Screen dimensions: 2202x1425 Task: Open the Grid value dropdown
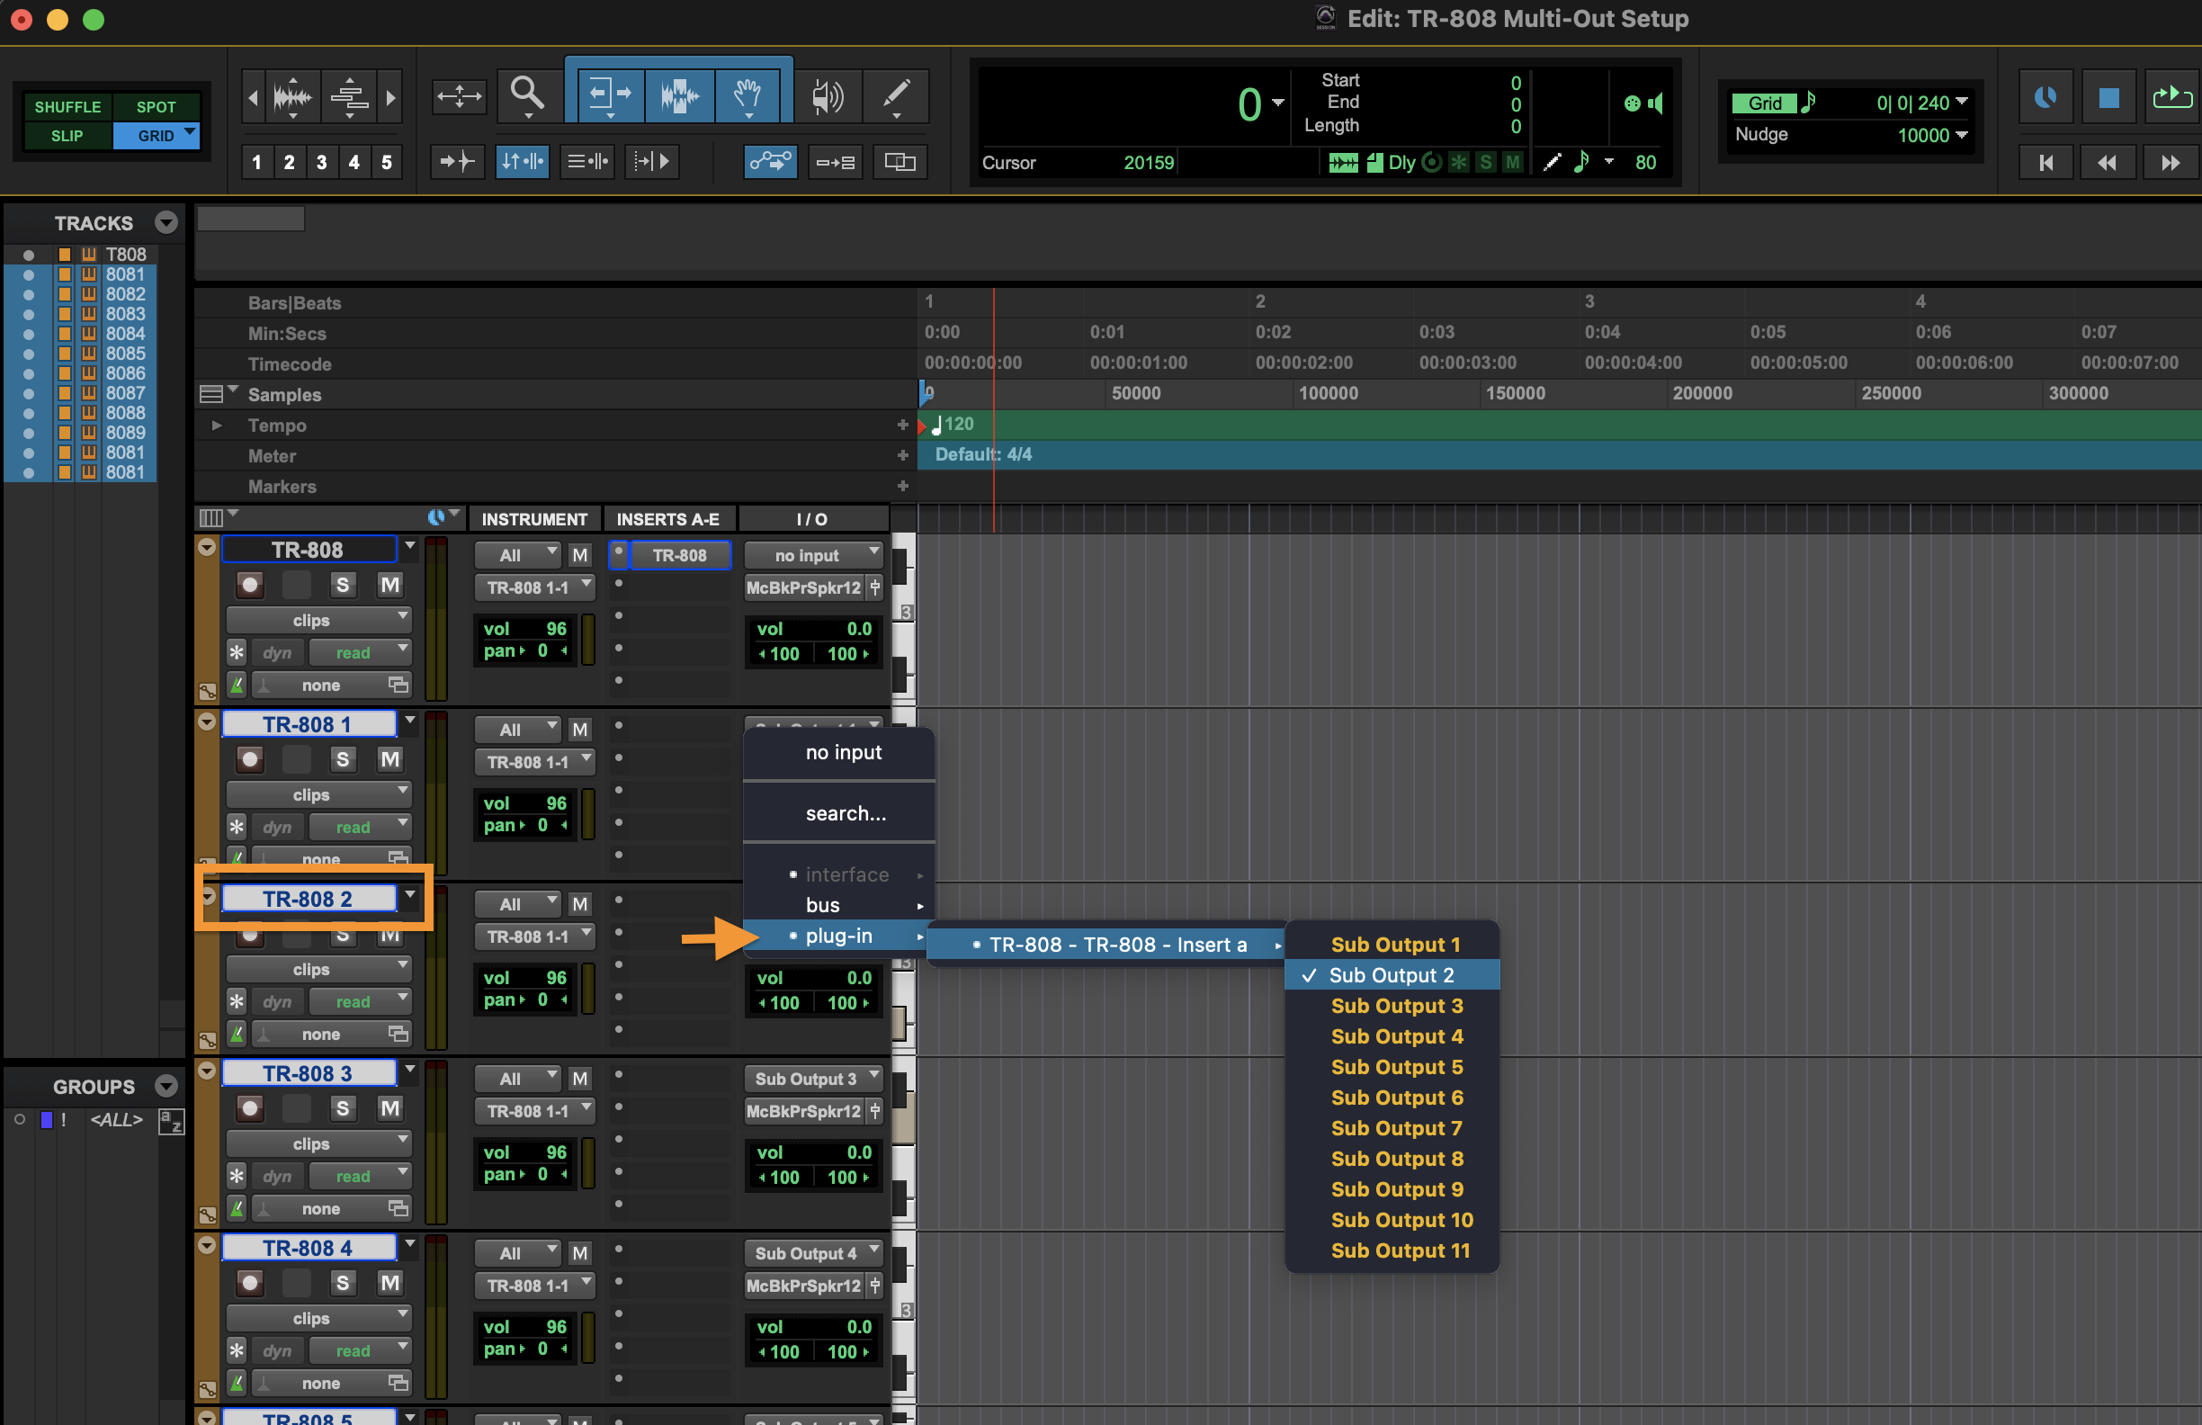coord(1963,102)
